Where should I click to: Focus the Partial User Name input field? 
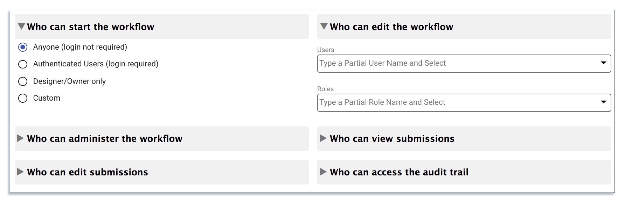pyautogui.click(x=464, y=64)
